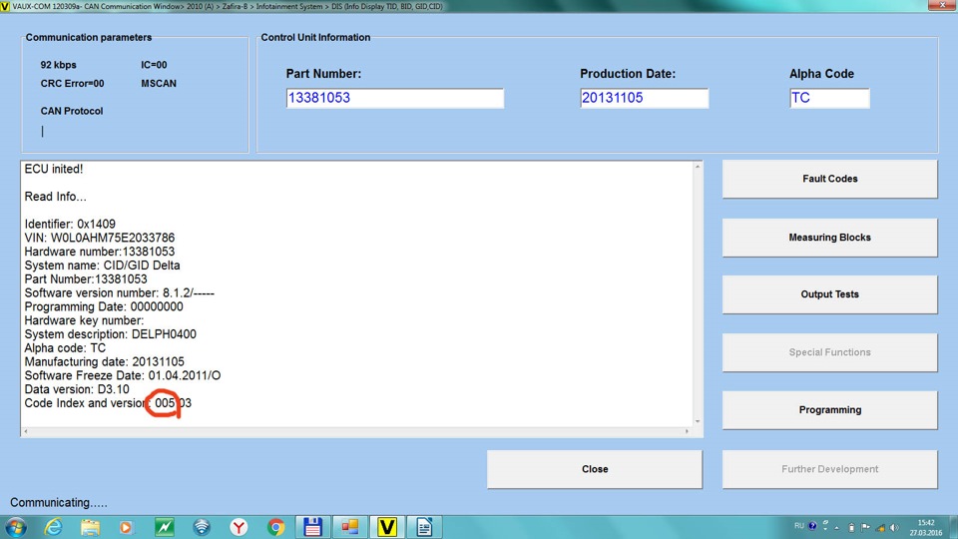Select the Production Date field
Viewport: 958px width, 539px height.
point(644,98)
